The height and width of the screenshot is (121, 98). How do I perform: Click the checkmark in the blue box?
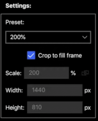pos(31,55)
